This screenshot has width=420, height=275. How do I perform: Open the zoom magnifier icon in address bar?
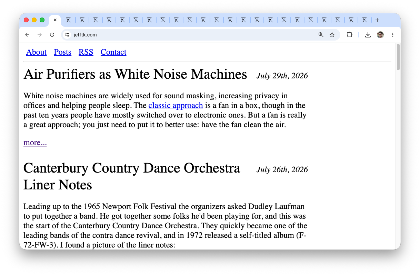(321, 35)
